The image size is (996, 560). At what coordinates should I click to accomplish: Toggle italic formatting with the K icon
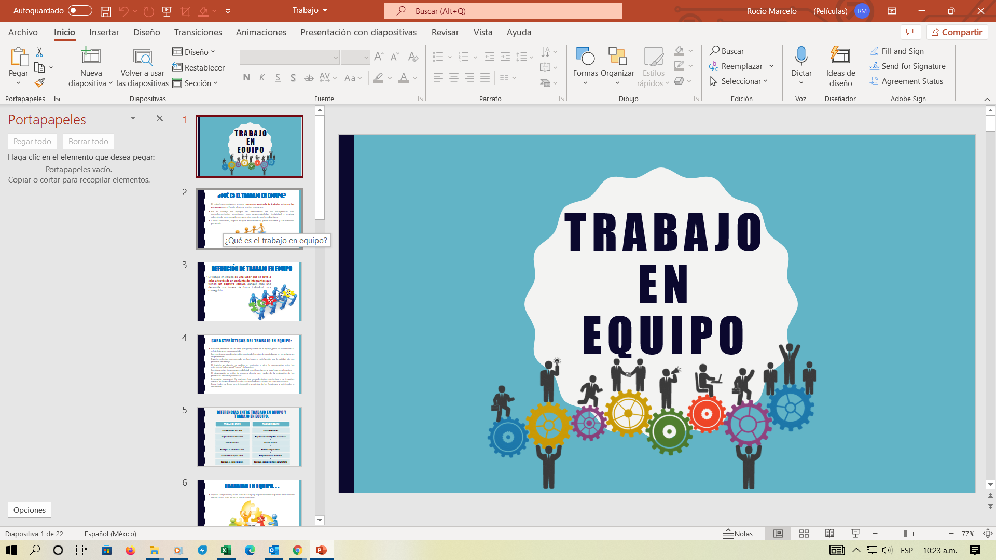coord(262,77)
